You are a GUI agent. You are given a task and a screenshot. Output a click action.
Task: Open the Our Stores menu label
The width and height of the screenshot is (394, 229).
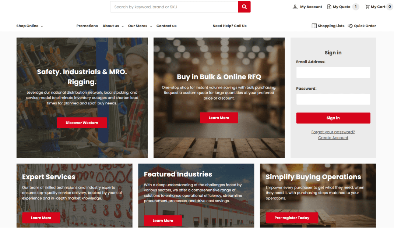coord(138,26)
